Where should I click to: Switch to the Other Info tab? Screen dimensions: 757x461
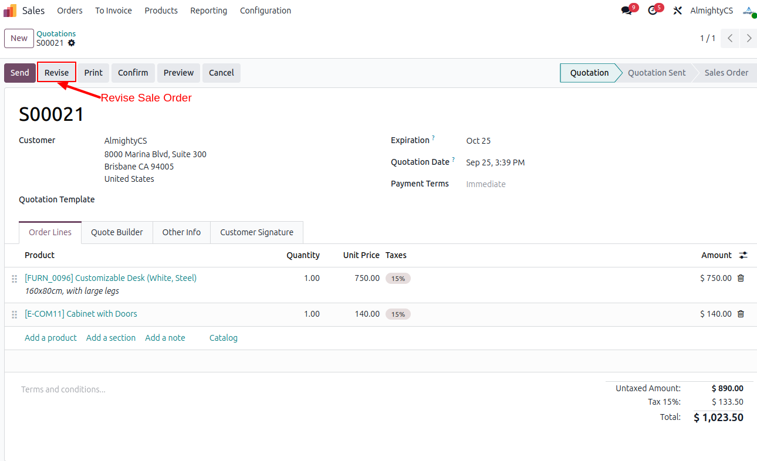coord(181,232)
